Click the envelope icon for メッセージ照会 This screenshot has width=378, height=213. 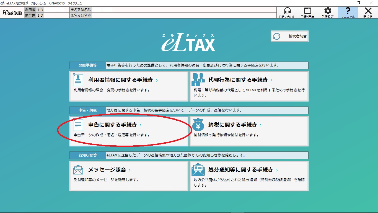click(x=78, y=170)
